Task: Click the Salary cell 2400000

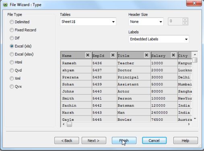Action: pos(164,112)
